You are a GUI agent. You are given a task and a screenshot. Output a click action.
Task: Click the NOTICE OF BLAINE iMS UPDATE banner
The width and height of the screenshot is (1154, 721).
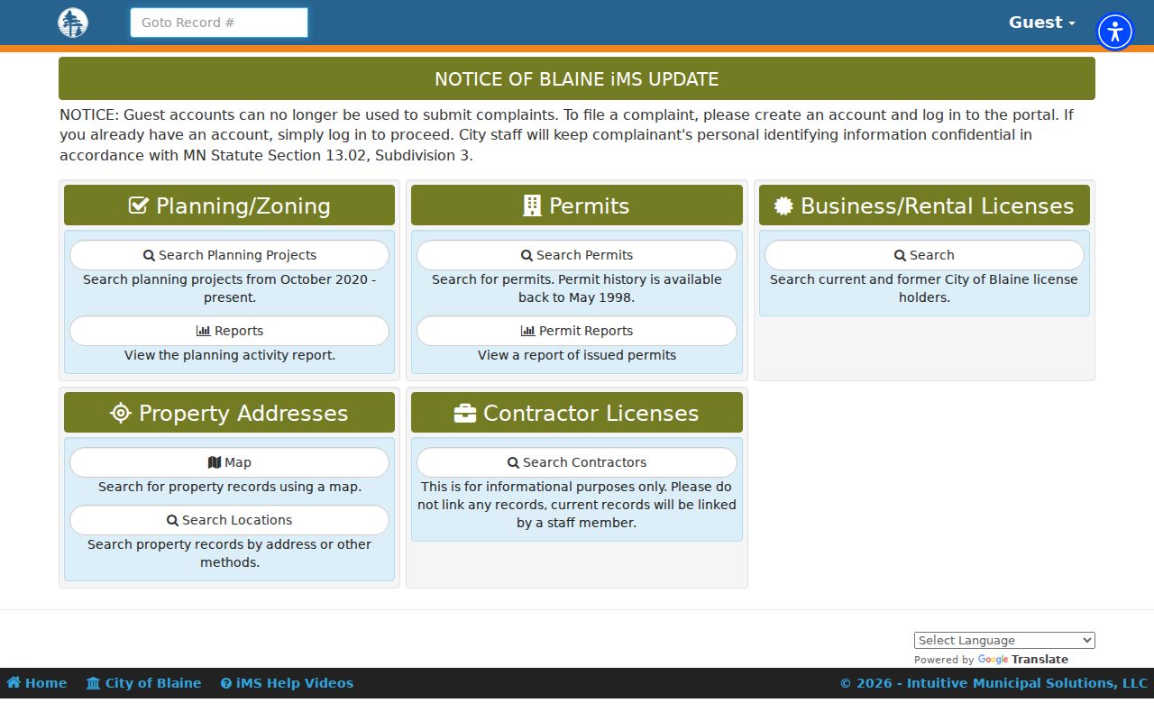pos(577,78)
